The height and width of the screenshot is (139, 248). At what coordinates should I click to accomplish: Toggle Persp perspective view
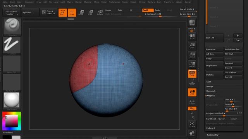192,74
